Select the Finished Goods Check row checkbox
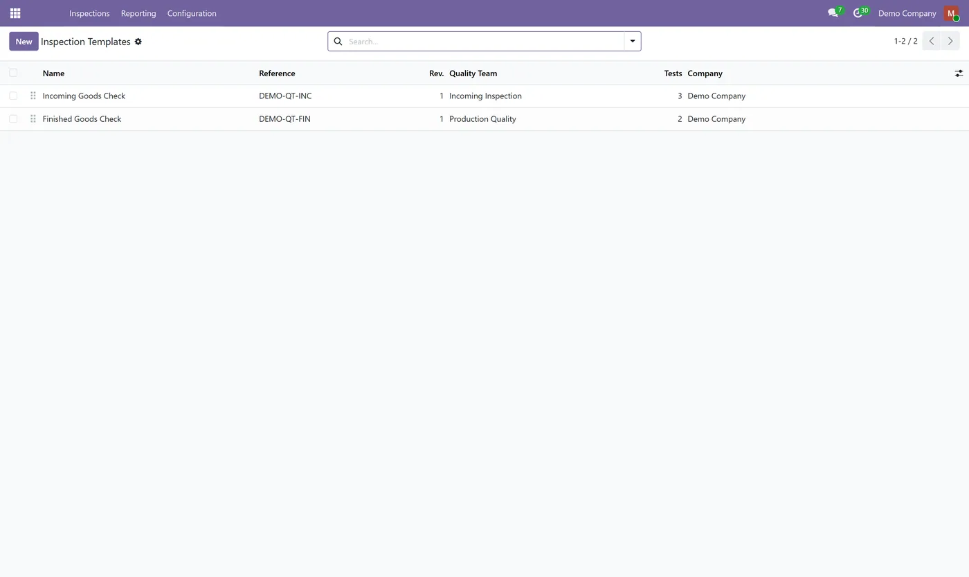 coord(13,118)
